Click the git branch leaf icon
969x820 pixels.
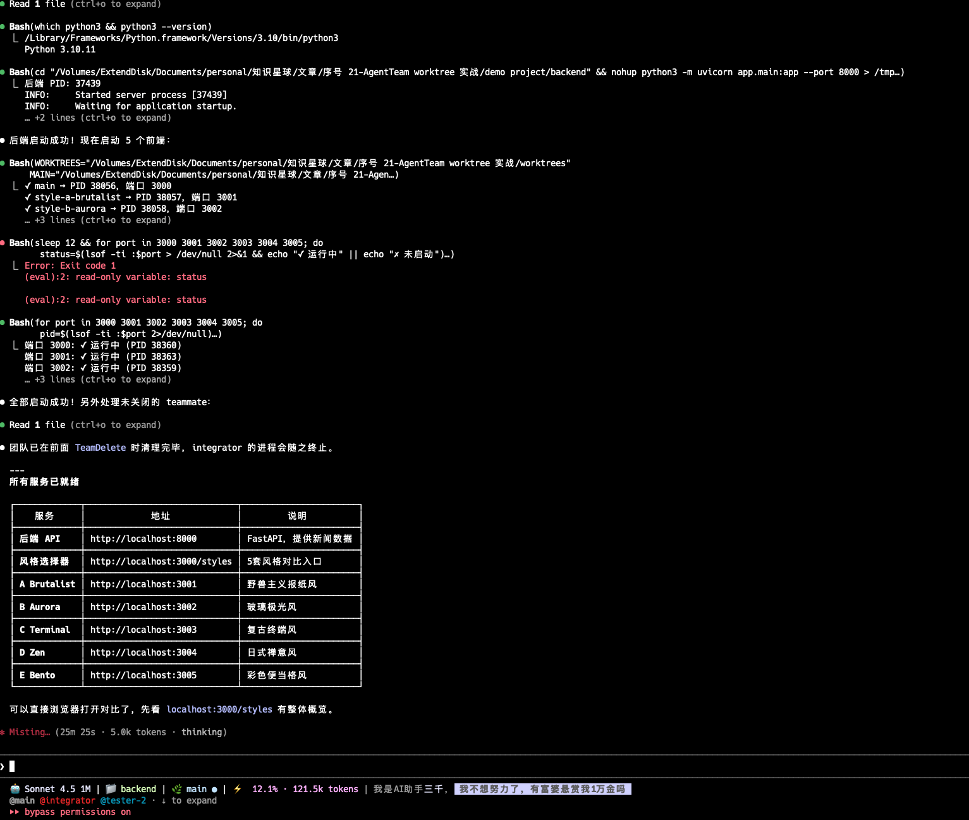[x=177, y=789]
